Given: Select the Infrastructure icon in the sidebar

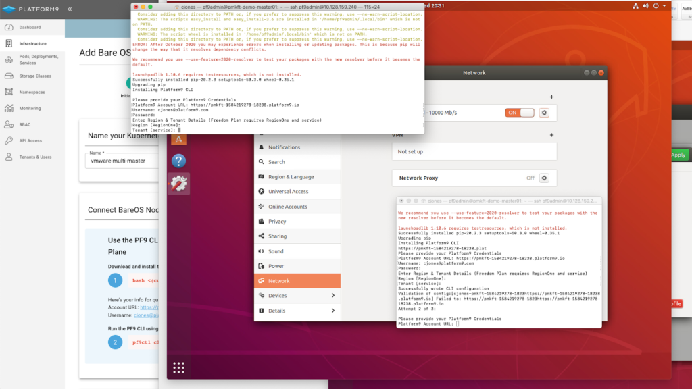Looking at the screenshot, I should coord(10,43).
